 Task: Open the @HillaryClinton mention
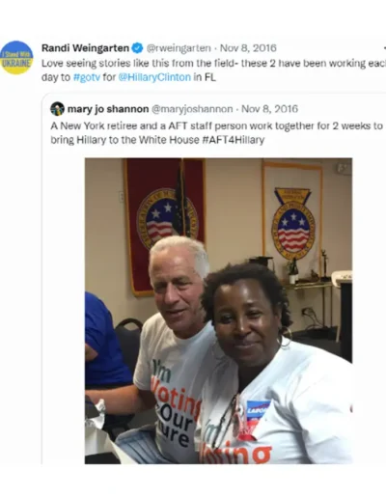(154, 78)
